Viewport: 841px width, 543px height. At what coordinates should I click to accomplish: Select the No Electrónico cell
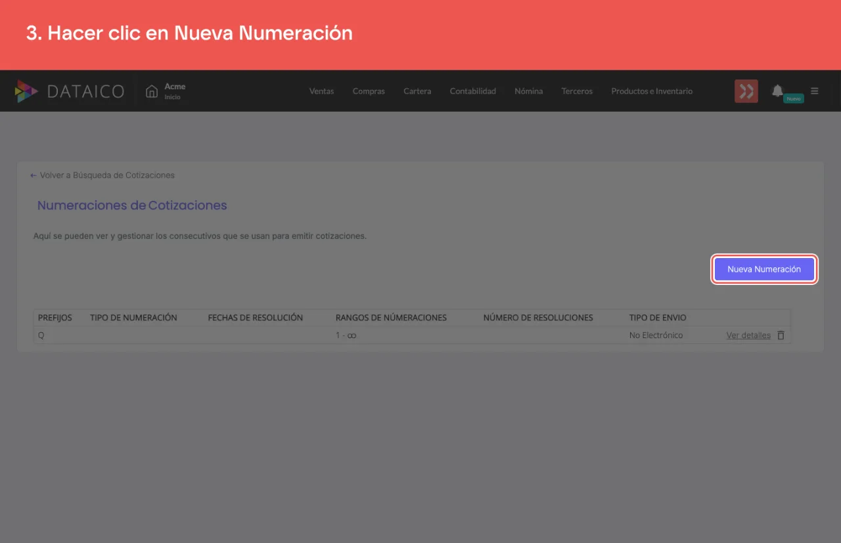pyautogui.click(x=656, y=336)
